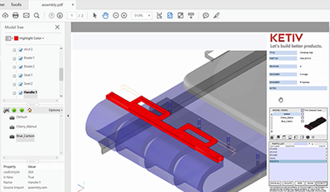The height and width of the screenshot is (192, 330).
Task: Uncheck the Handle:1 visibility checkbox
Action: [20, 93]
